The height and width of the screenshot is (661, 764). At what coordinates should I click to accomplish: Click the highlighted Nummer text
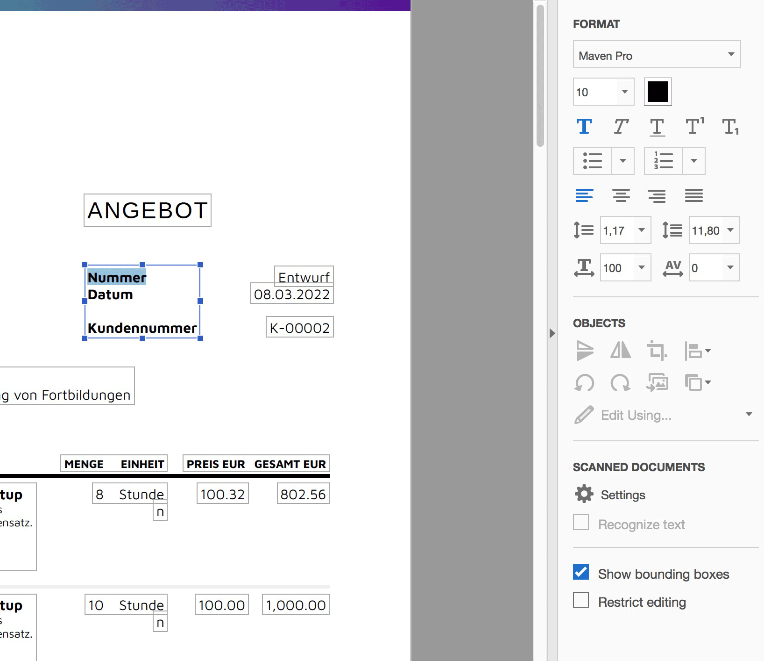click(x=117, y=277)
